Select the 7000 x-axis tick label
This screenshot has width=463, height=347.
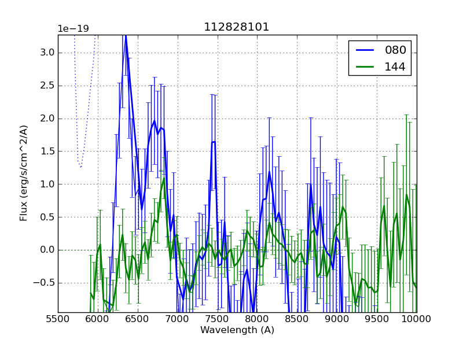(x=177, y=319)
